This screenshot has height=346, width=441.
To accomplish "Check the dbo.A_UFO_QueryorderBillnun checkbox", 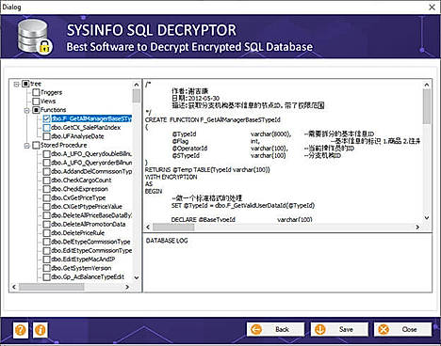I will [46, 163].
